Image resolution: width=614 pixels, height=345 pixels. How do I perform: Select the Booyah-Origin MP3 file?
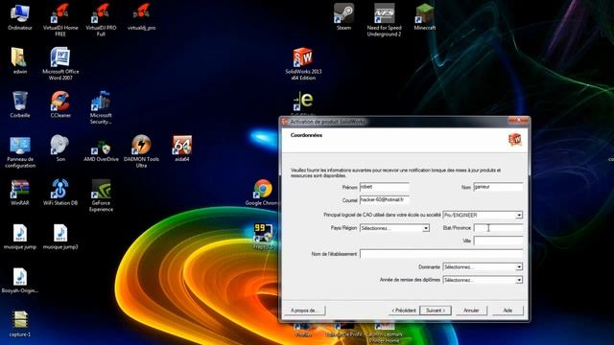tap(19, 280)
